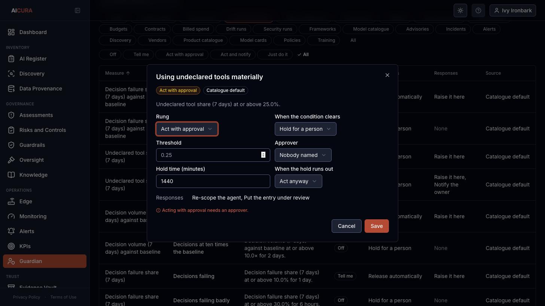The image size is (545, 306).
Task: Close the undeclared tools dialog with X
Action: pyautogui.click(x=387, y=75)
